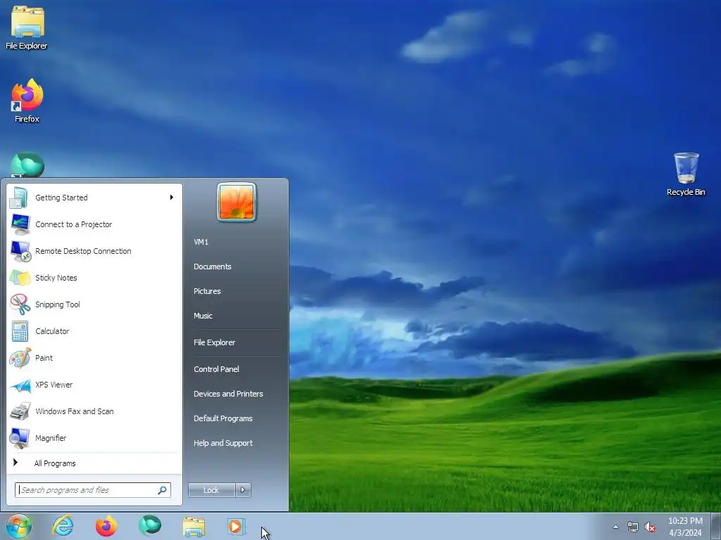Click the Snipping Tool label text
Image resolution: width=721 pixels, height=540 pixels.
click(x=58, y=304)
